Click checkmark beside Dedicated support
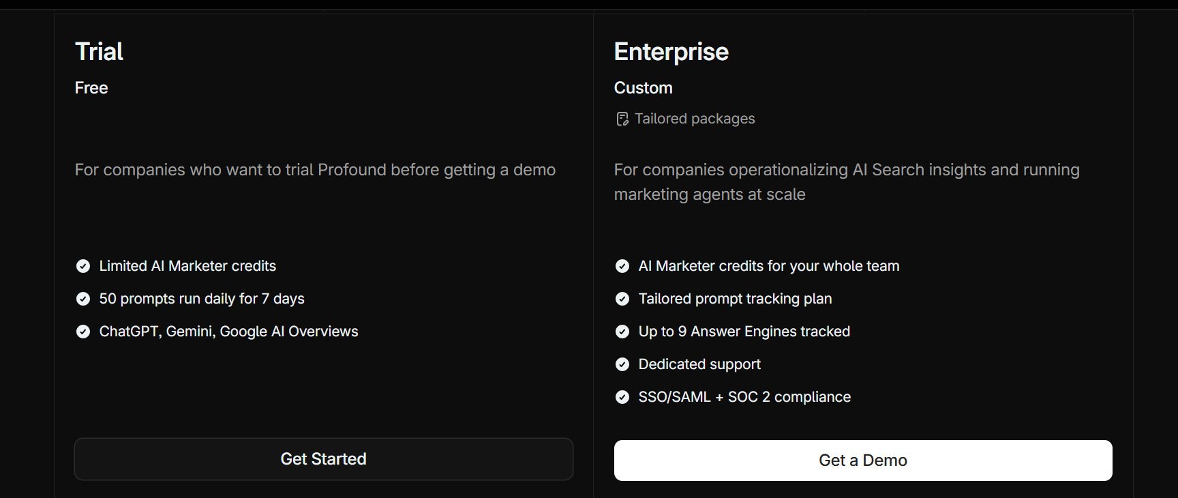The width and height of the screenshot is (1178, 498). click(x=622, y=364)
